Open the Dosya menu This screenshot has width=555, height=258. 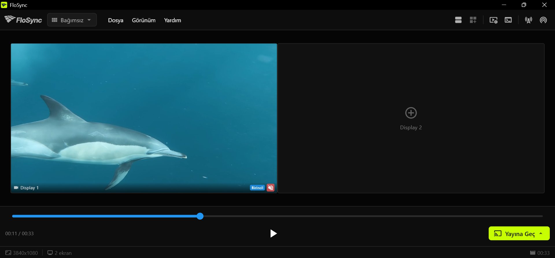tap(116, 20)
